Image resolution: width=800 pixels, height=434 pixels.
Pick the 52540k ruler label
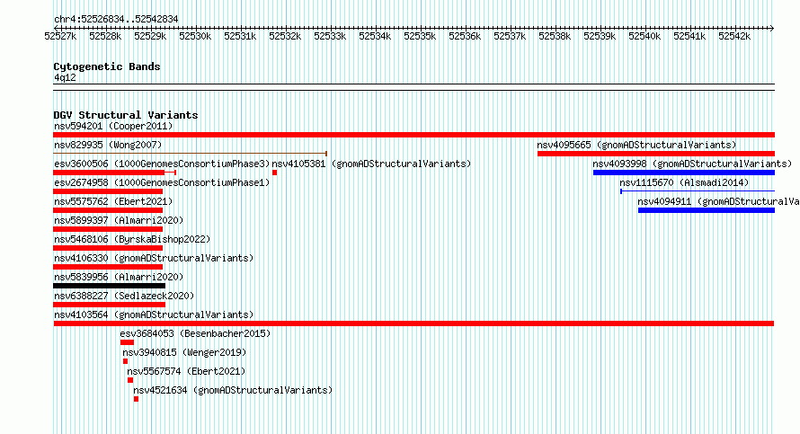(644, 36)
